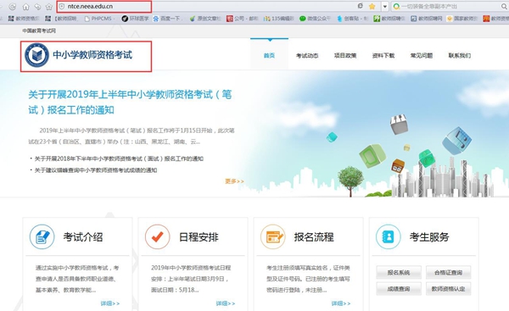Image resolution: width=509 pixels, height=311 pixels.
Task: Click the green search engine logo icon
Action: (x=396, y=6)
